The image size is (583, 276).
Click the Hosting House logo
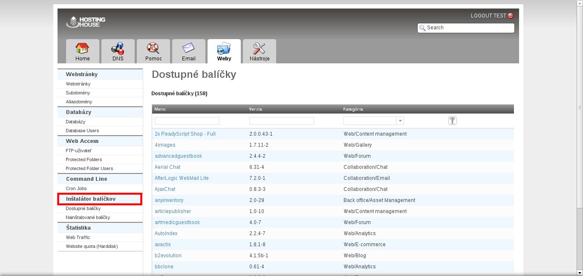86,22
